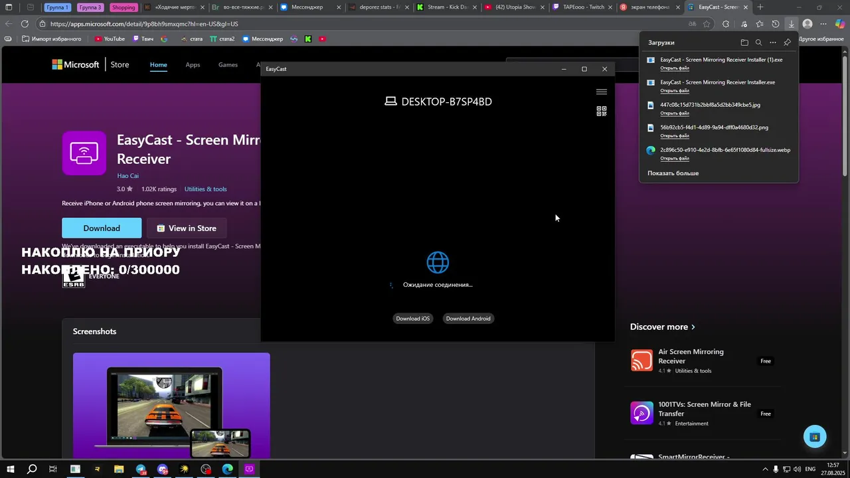Expand the Discover more chevron
Image resolution: width=850 pixels, height=478 pixels.
[x=693, y=327]
